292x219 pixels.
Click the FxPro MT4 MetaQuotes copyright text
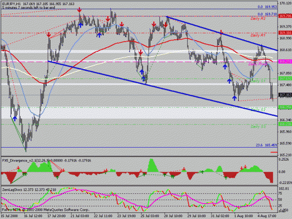point(46,210)
